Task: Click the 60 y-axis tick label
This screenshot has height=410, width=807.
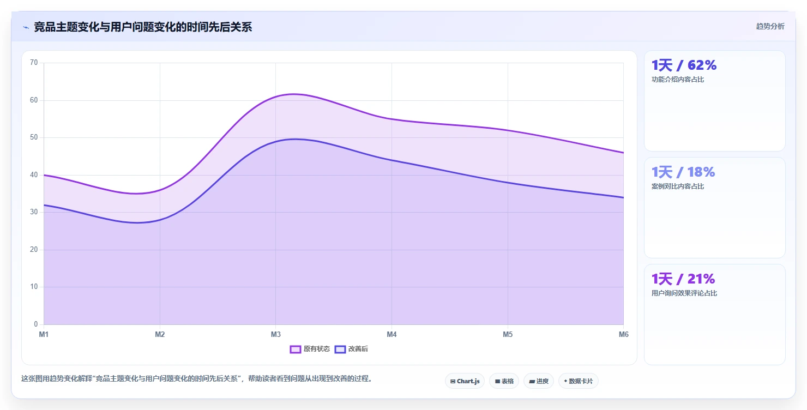Action: pos(34,100)
